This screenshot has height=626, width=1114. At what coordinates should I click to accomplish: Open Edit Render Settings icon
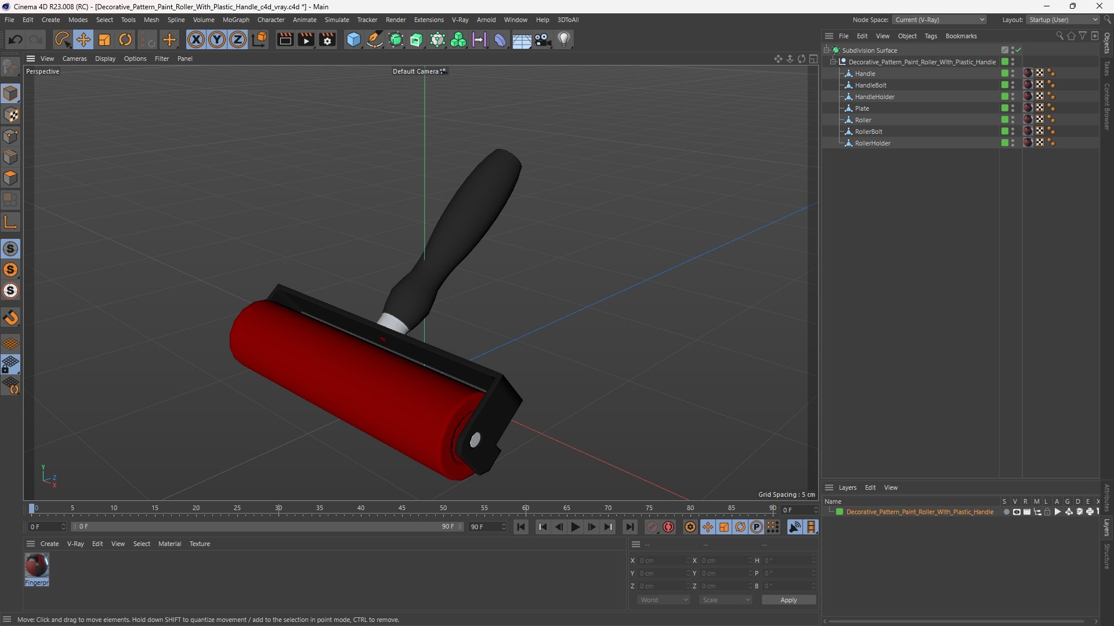pyautogui.click(x=328, y=39)
